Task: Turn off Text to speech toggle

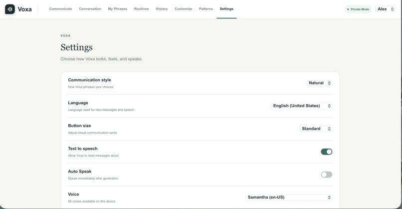Action: click(326, 152)
